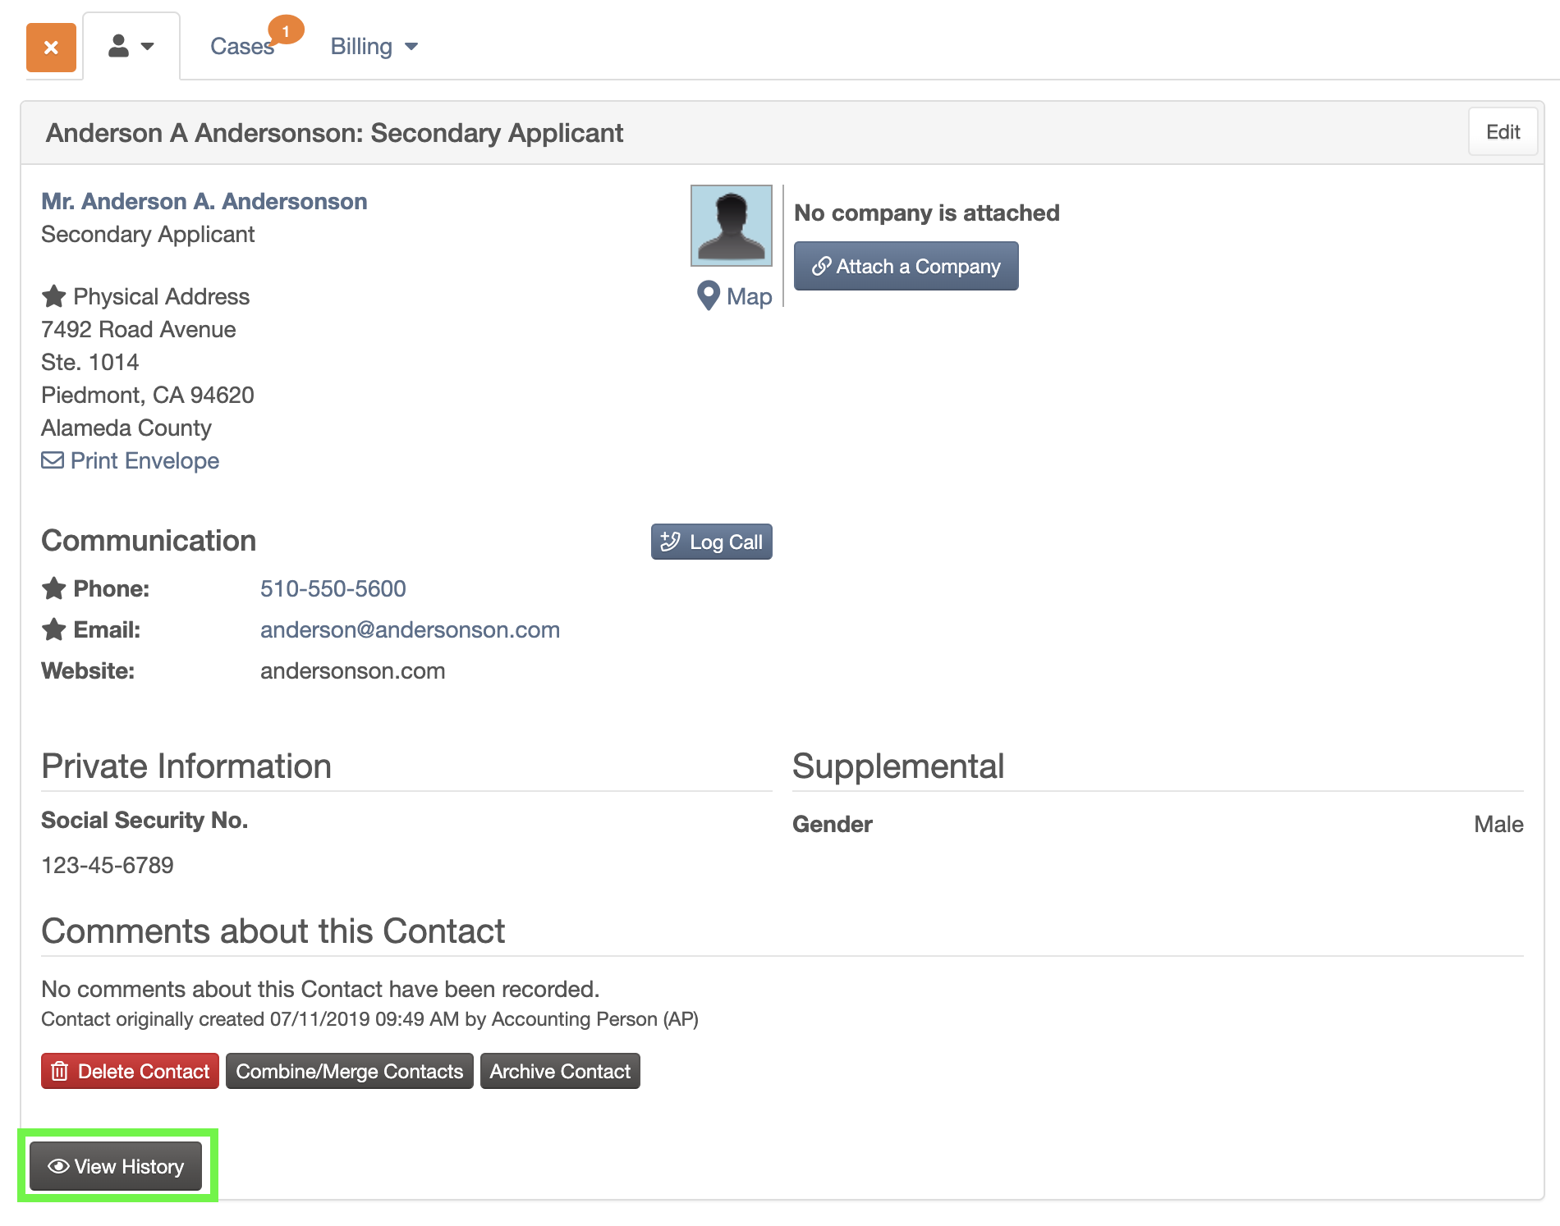Click the orange close X button

coord(51,48)
